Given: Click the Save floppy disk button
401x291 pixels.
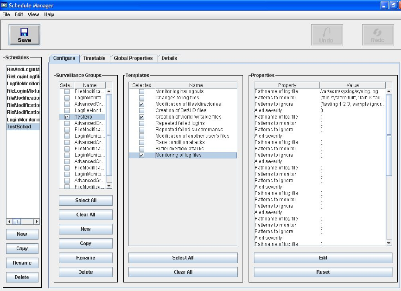Looking at the screenshot, I should pyautogui.click(x=24, y=35).
